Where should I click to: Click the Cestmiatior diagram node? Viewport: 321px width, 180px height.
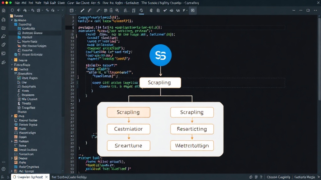(128, 129)
